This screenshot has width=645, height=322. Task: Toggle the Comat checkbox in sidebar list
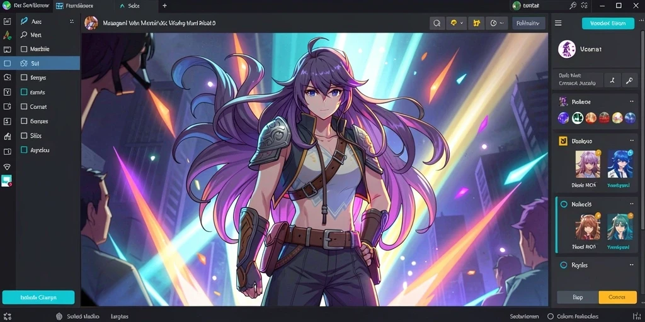point(24,107)
